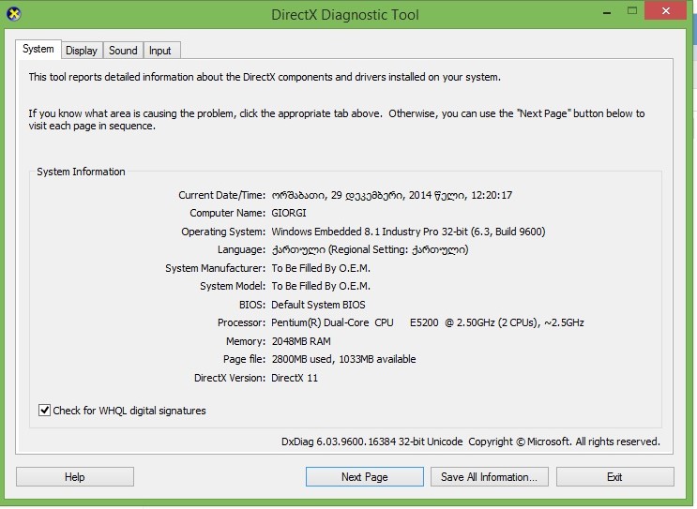Go to Next Page
This screenshot has height=509, width=697.
365,477
